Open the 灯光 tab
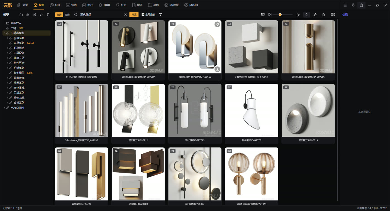 tap(121, 5)
